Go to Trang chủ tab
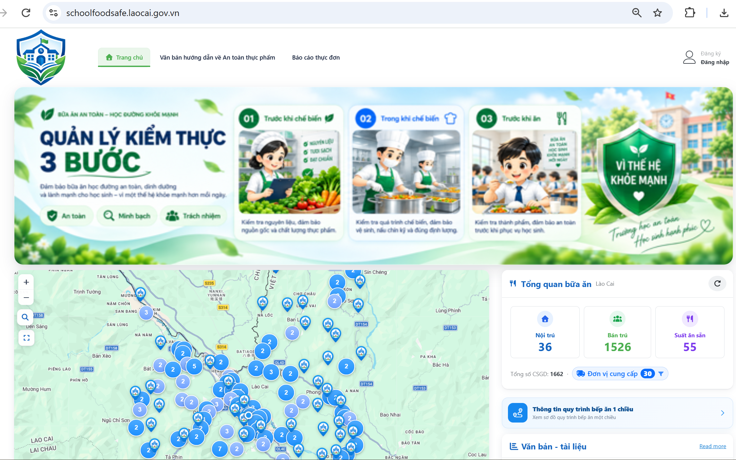The width and height of the screenshot is (736, 460). [x=124, y=57]
